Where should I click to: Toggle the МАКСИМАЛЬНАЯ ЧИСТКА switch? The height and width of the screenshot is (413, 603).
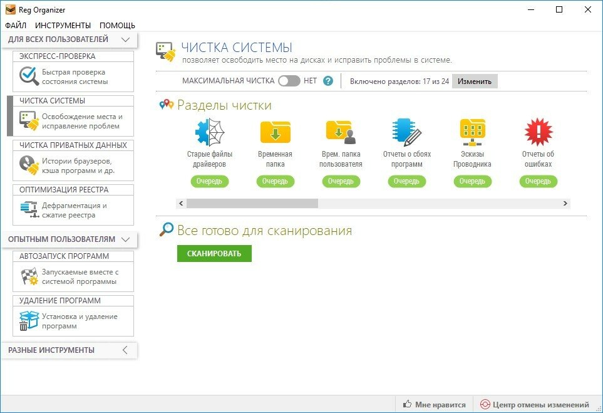(x=289, y=81)
